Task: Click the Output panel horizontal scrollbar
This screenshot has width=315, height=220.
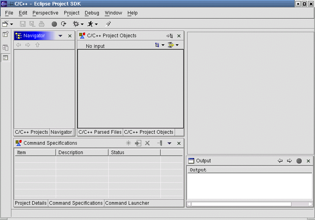Action: tap(241, 204)
